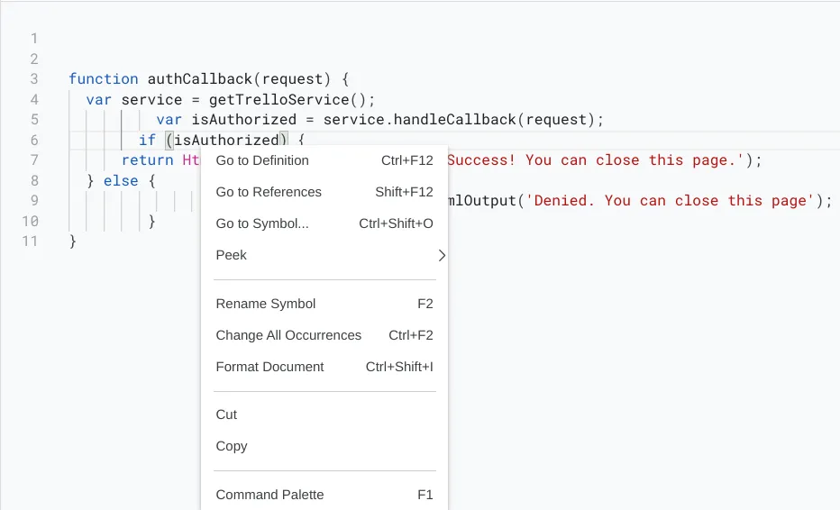This screenshot has width=840, height=510.
Task: Click line number 11 in the gutter
Action: tap(31, 241)
